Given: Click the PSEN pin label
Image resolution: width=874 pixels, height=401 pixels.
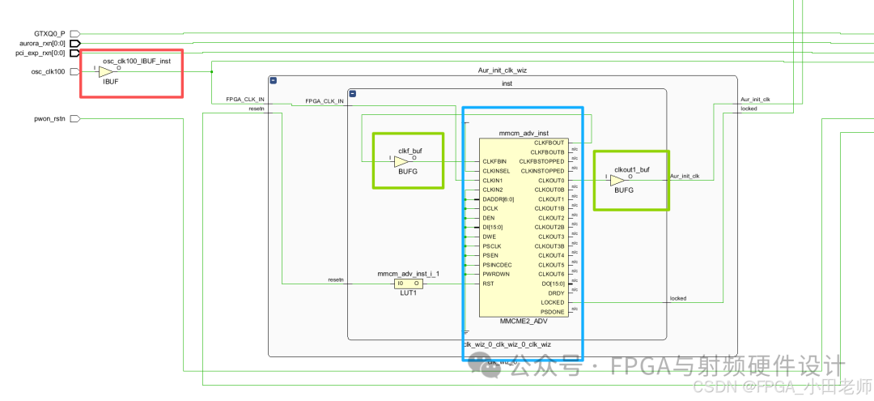Looking at the screenshot, I should click(490, 255).
